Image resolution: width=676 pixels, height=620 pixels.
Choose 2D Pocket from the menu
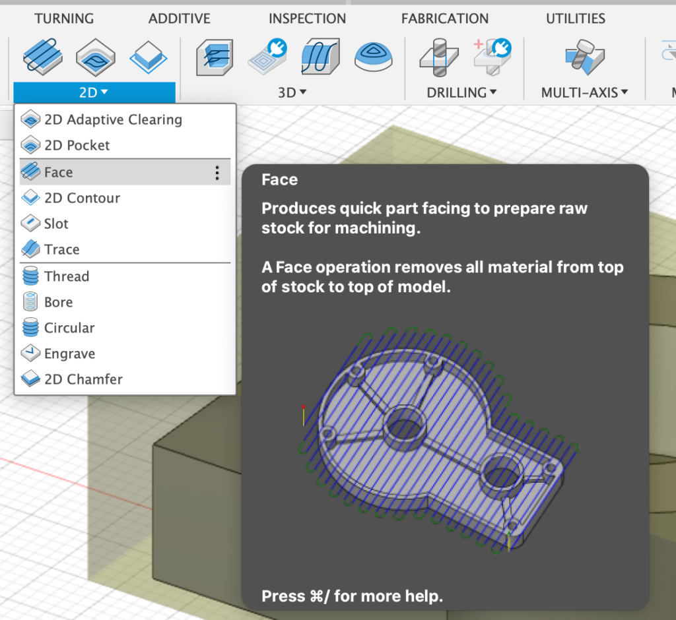coord(77,145)
